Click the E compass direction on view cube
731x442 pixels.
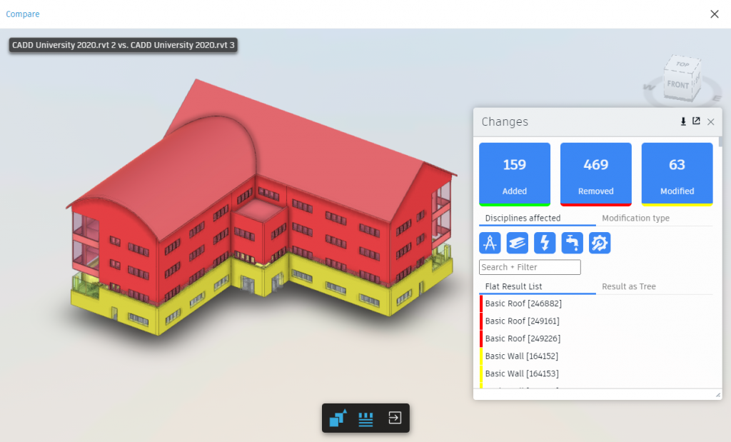[717, 99]
